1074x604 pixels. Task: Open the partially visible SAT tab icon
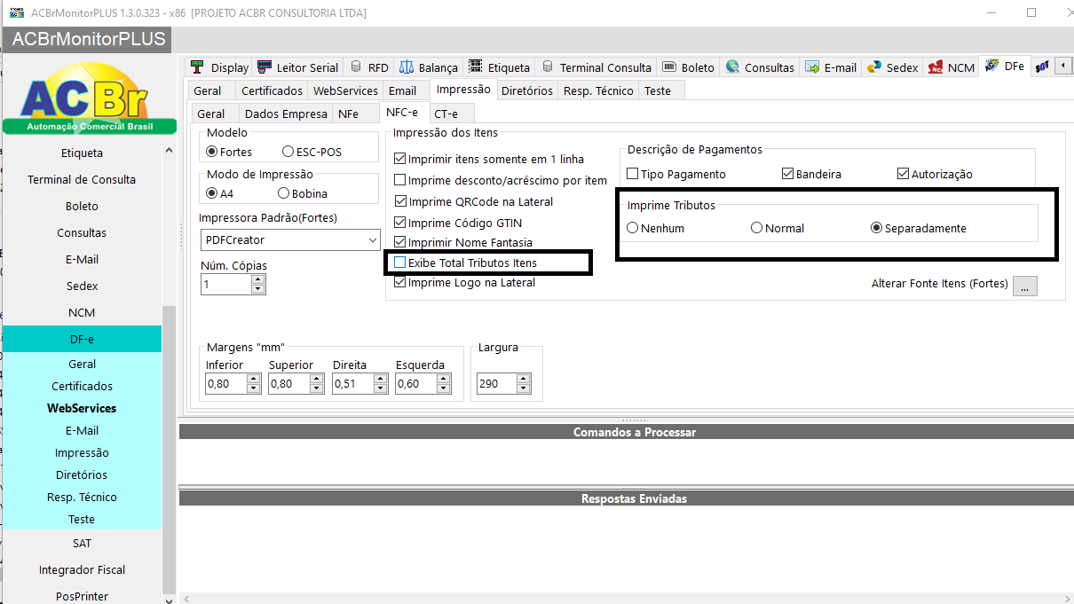[x=1042, y=67]
